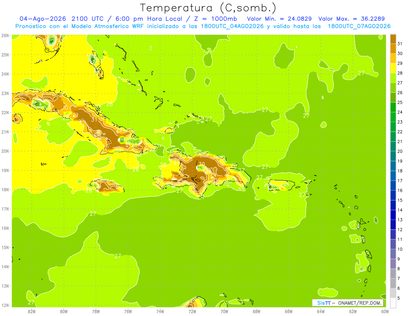Viewport: 409px width, 316px height.
Task: Pick the lime legend swatch between 27 and 28
Action: pyautogui.click(x=393, y=78)
